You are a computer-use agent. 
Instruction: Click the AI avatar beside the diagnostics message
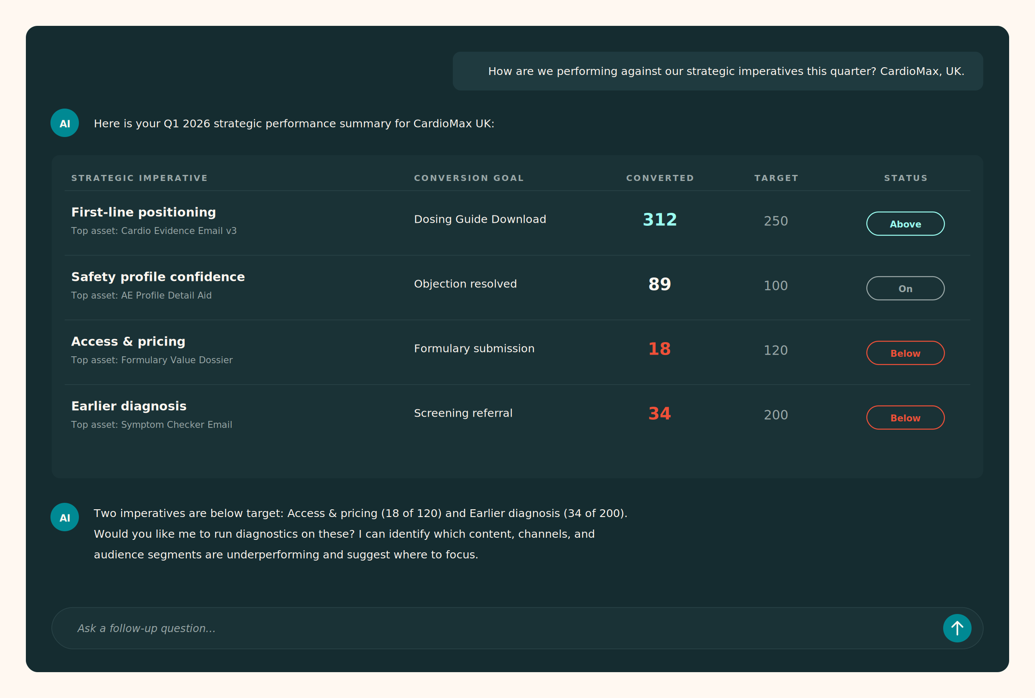tap(65, 517)
